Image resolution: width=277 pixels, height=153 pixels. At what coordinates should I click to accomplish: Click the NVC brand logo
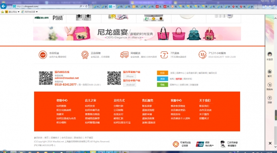coord(41,18)
